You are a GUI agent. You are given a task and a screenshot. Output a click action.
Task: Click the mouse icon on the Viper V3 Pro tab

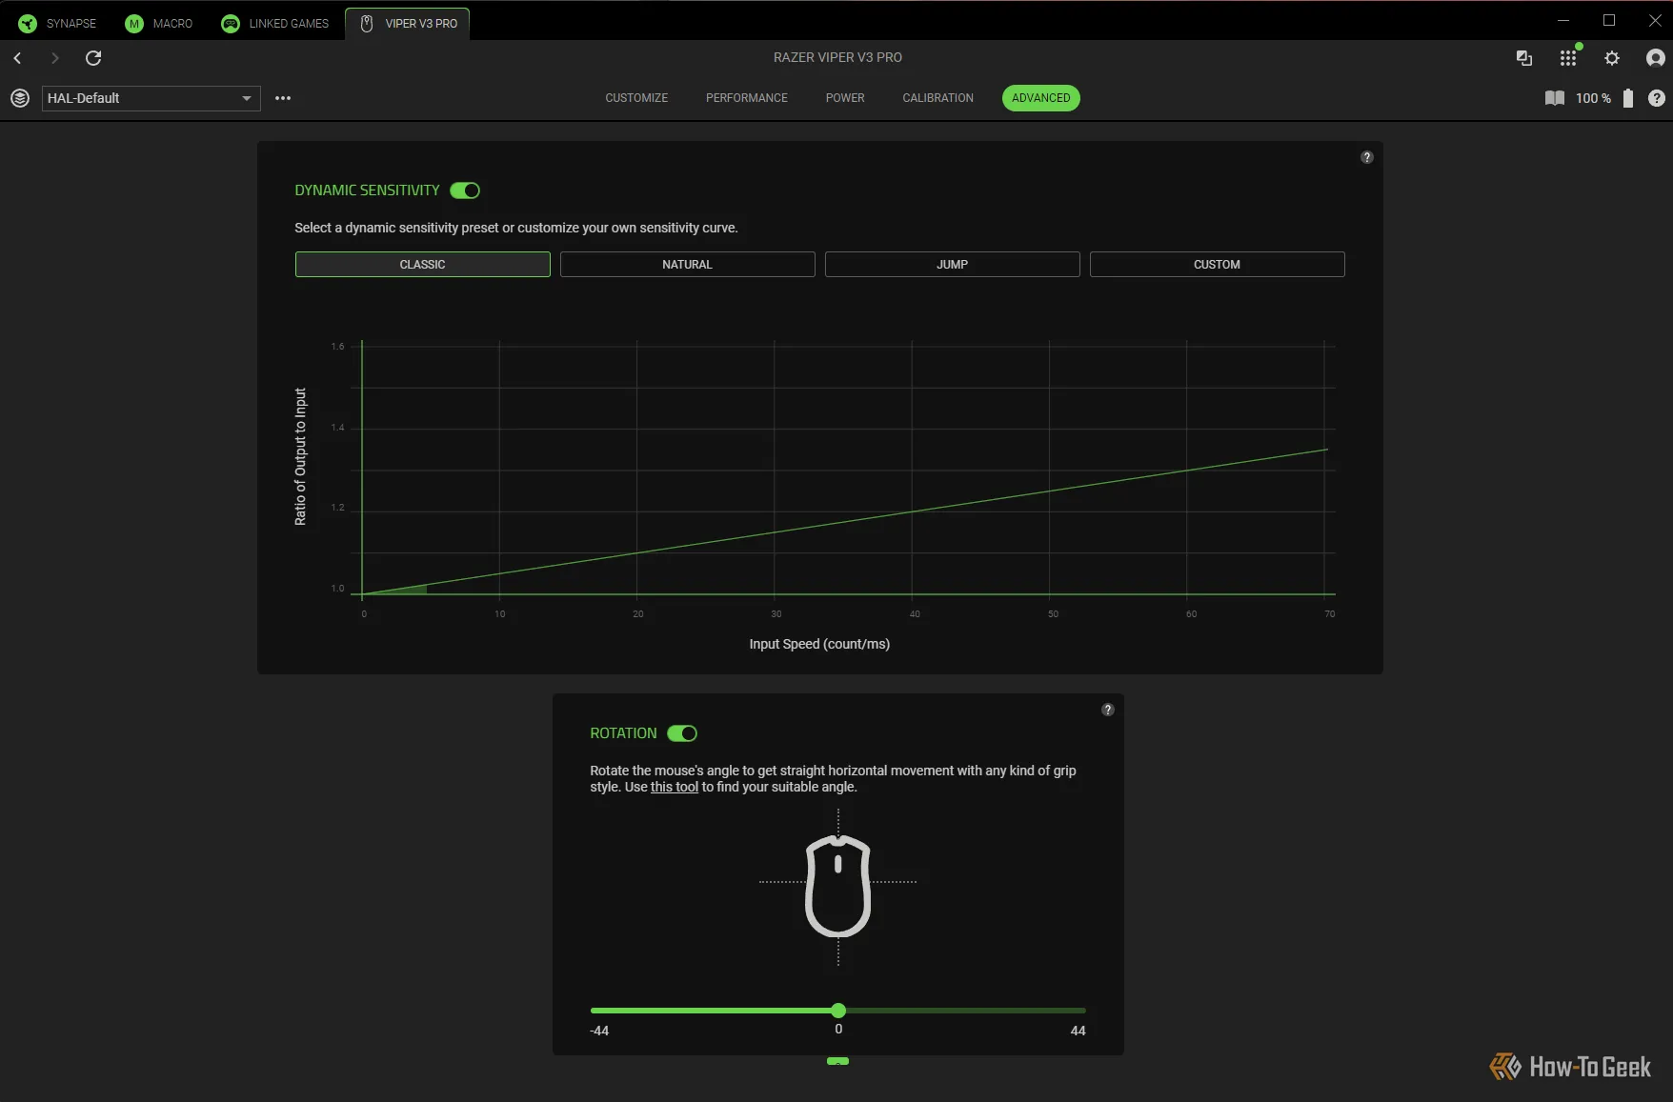367,24
